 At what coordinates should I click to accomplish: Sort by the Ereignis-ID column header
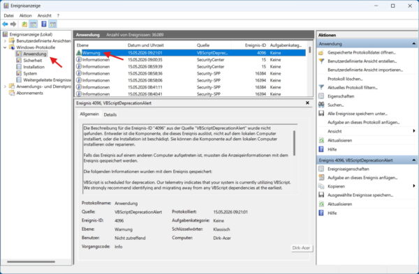tap(256, 45)
